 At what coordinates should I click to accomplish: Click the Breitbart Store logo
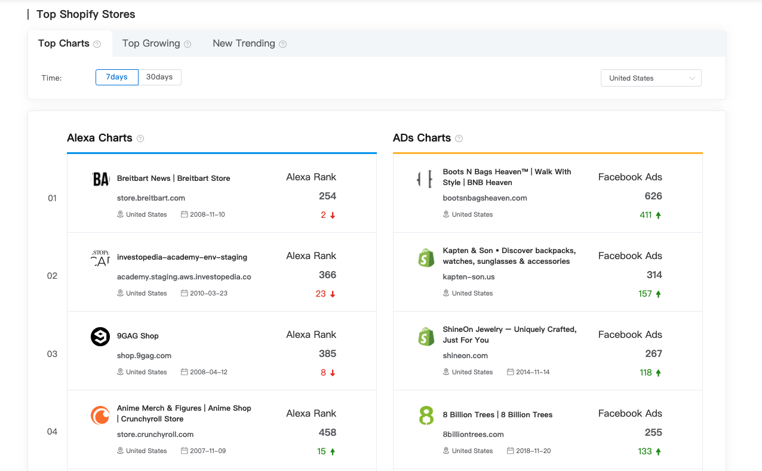[x=100, y=178]
